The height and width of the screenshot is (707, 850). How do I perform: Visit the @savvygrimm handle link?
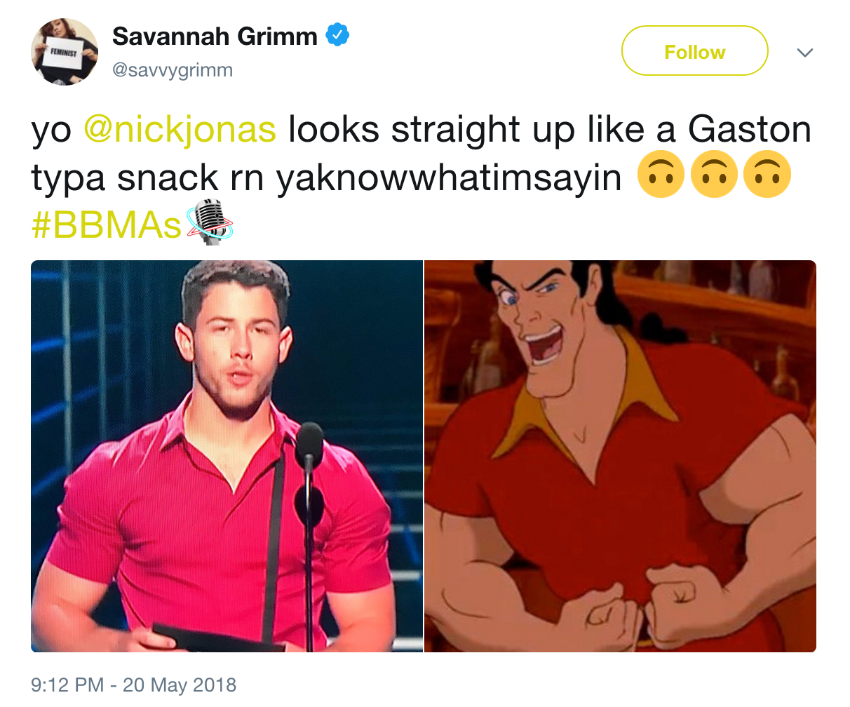coord(173,70)
